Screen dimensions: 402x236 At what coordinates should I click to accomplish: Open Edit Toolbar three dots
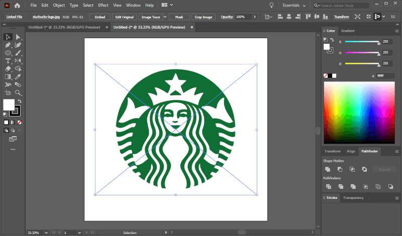13,150
